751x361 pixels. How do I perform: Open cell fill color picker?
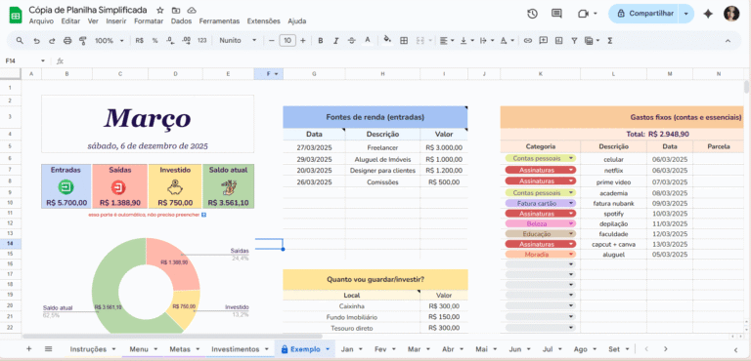388,41
